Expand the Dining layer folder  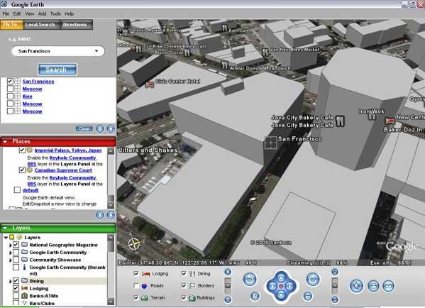11,282
